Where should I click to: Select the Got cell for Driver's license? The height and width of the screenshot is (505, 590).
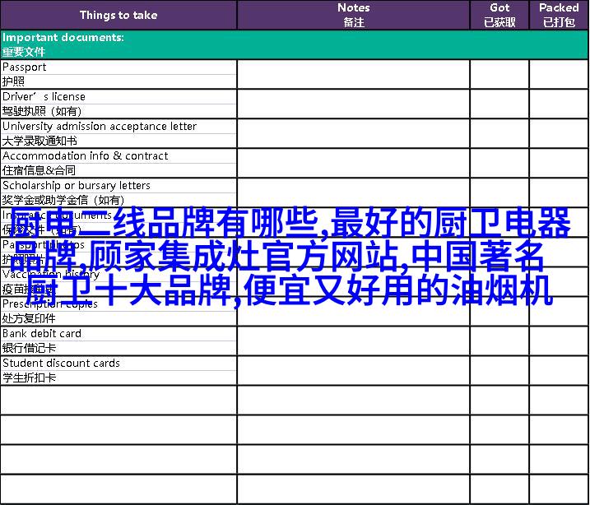pos(499,104)
